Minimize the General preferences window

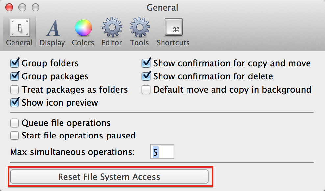click(22, 7)
